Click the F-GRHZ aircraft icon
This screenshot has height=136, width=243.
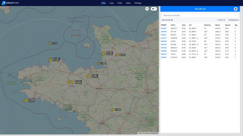point(98,63)
